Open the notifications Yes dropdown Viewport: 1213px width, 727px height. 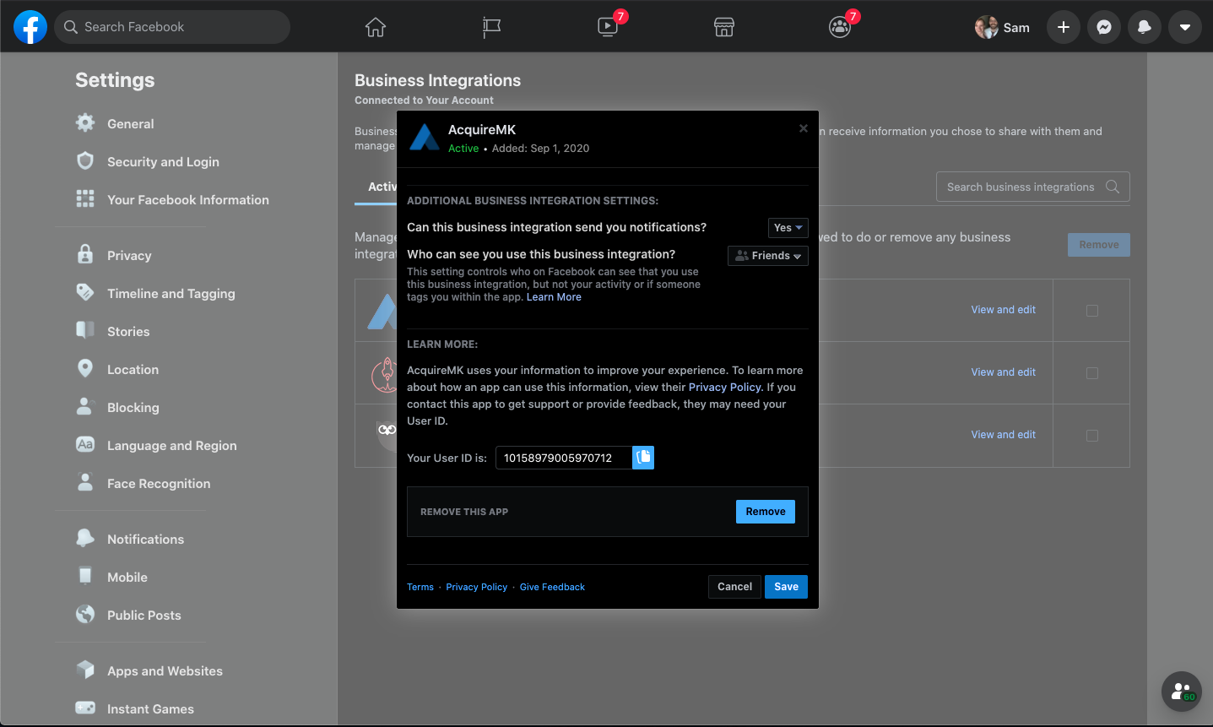coord(788,228)
